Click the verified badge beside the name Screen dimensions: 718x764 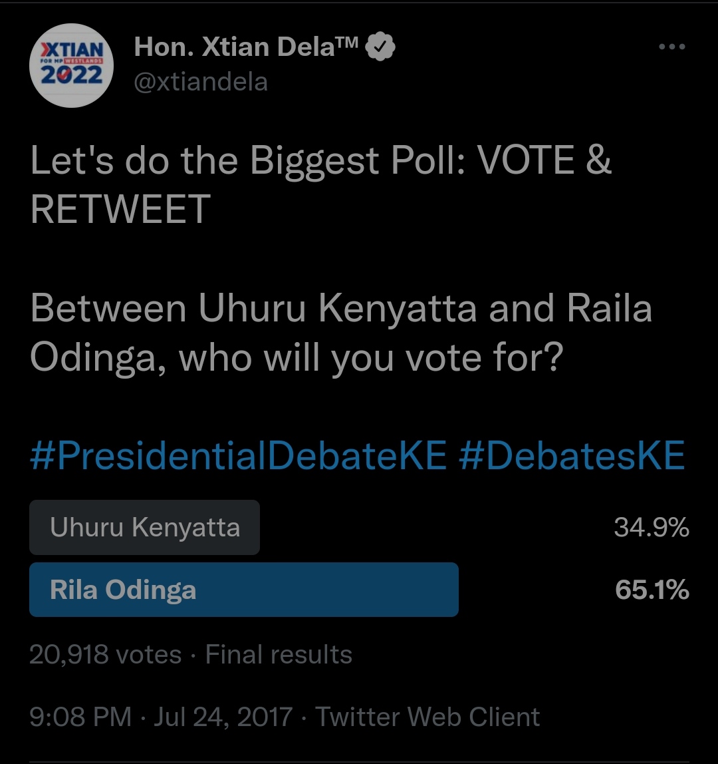382,47
